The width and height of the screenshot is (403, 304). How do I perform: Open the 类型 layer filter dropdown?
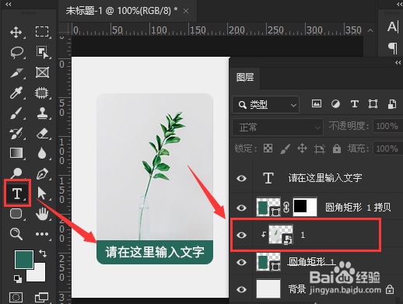[x=265, y=105]
